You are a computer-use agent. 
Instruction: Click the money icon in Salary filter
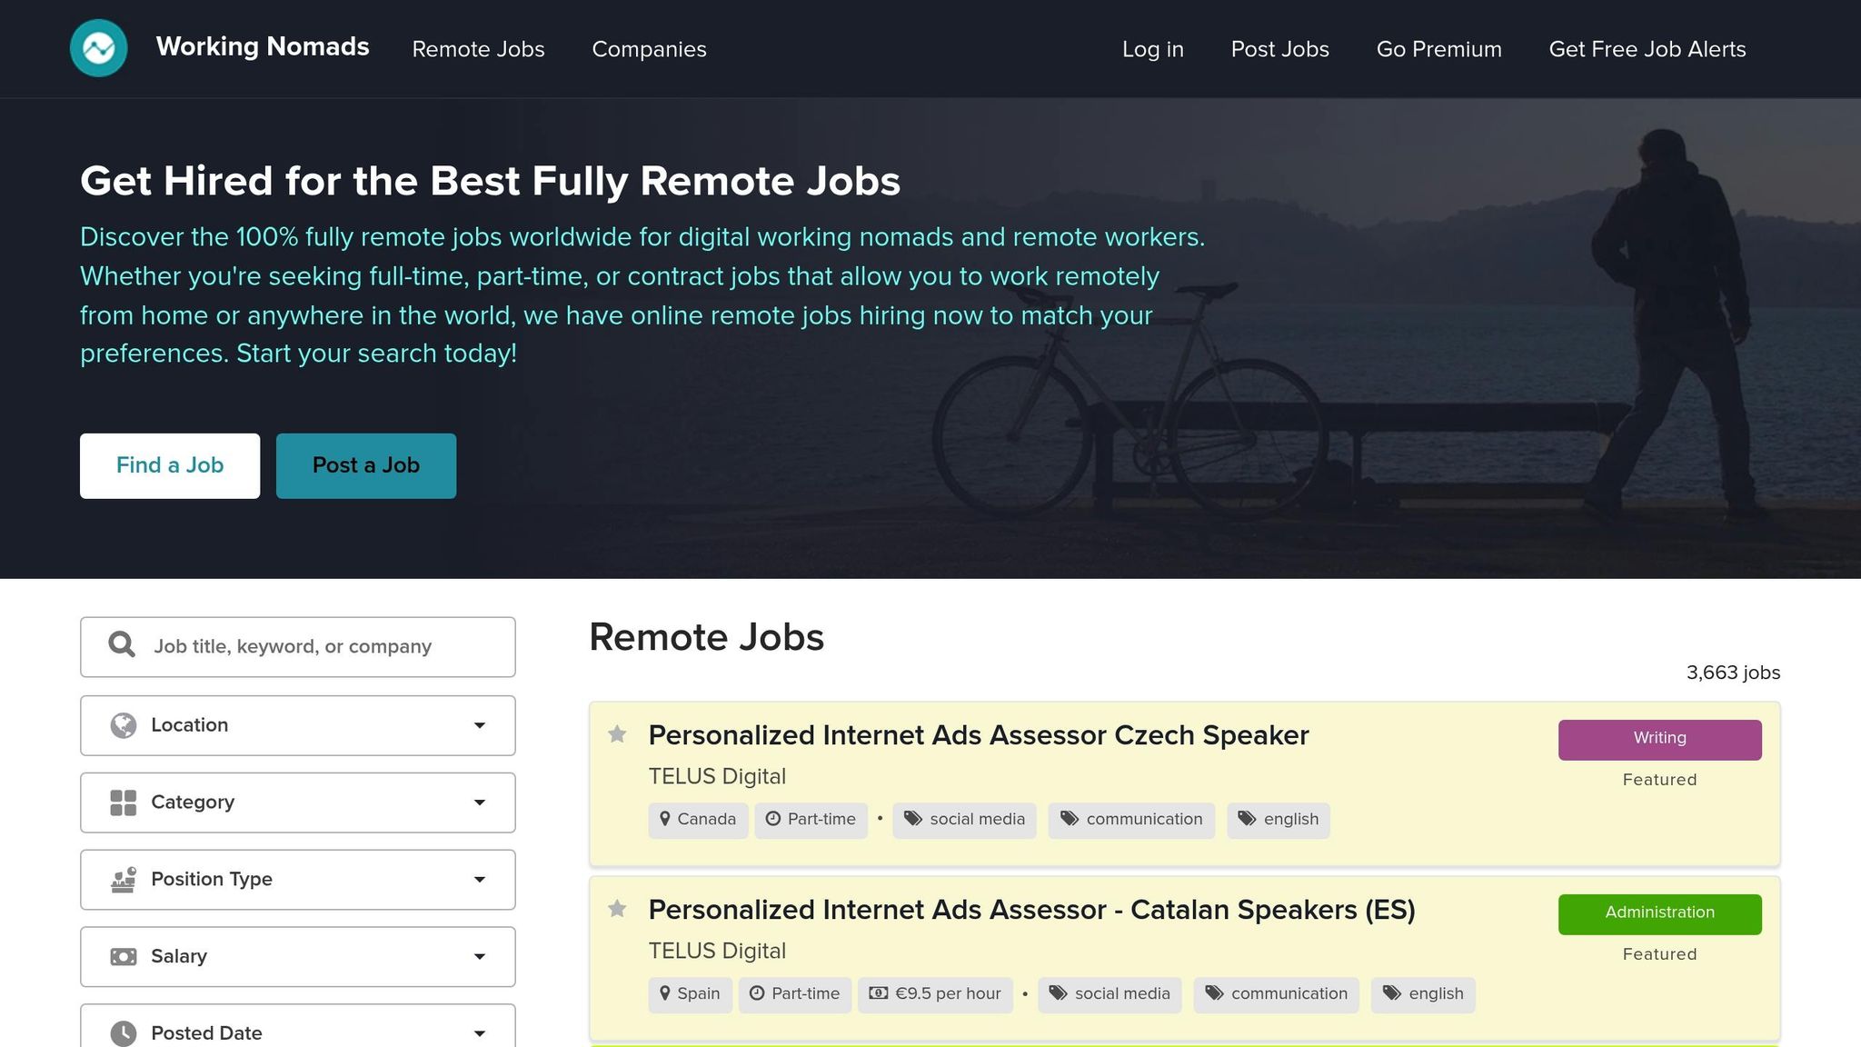pyautogui.click(x=124, y=957)
